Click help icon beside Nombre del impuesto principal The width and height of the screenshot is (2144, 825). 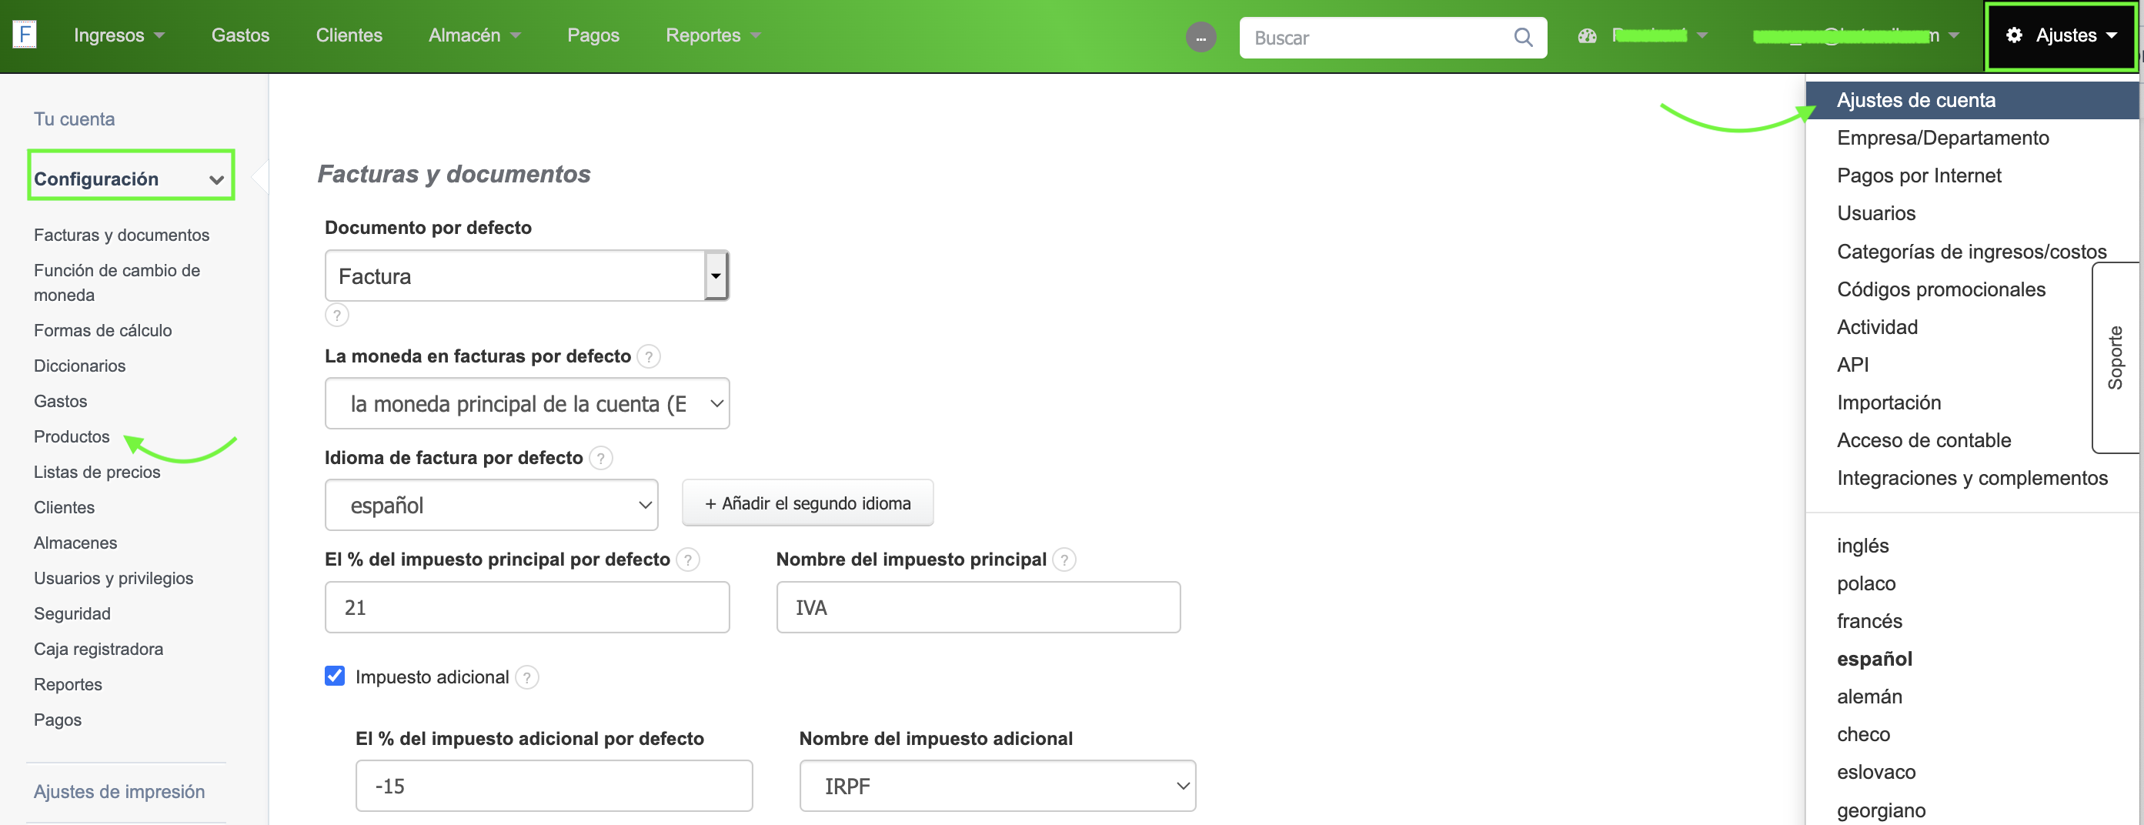[x=1063, y=560]
